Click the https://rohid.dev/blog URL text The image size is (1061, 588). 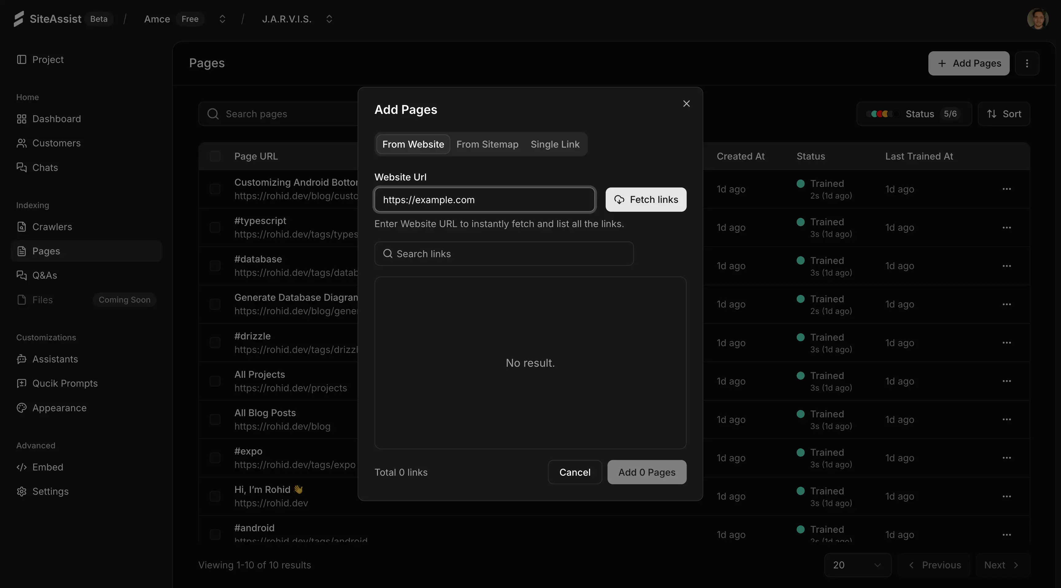coord(282,427)
